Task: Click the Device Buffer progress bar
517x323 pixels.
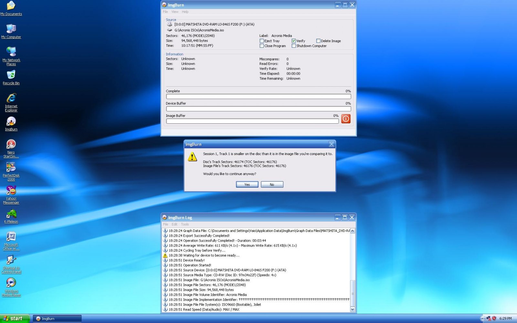Action: (x=258, y=109)
